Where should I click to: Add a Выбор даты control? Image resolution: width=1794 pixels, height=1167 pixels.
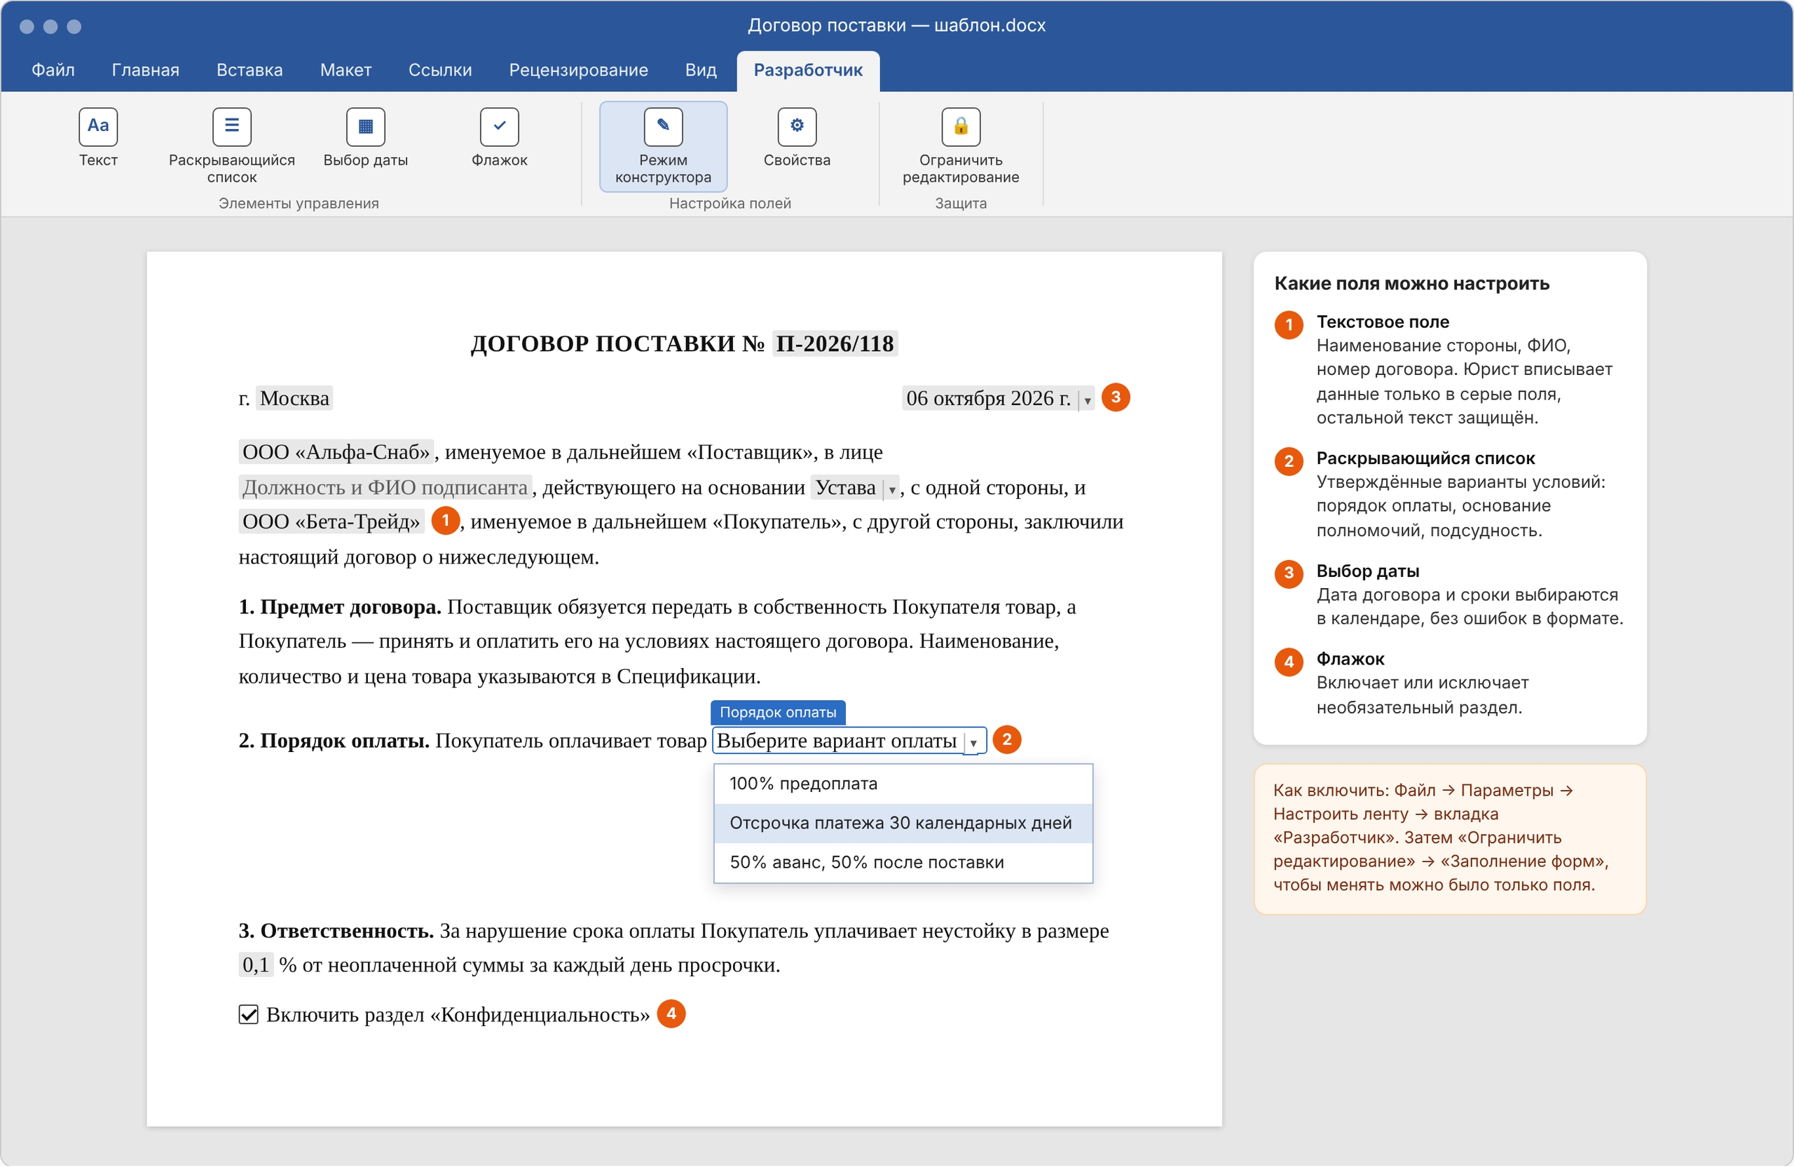click(x=366, y=139)
